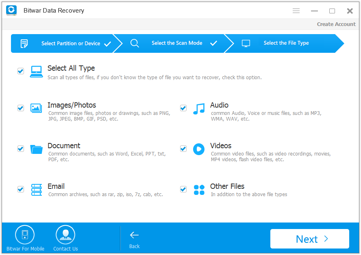Click the 'Common image files, photos or drawings' text
The width and height of the screenshot is (361, 255).
coord(109,116)
